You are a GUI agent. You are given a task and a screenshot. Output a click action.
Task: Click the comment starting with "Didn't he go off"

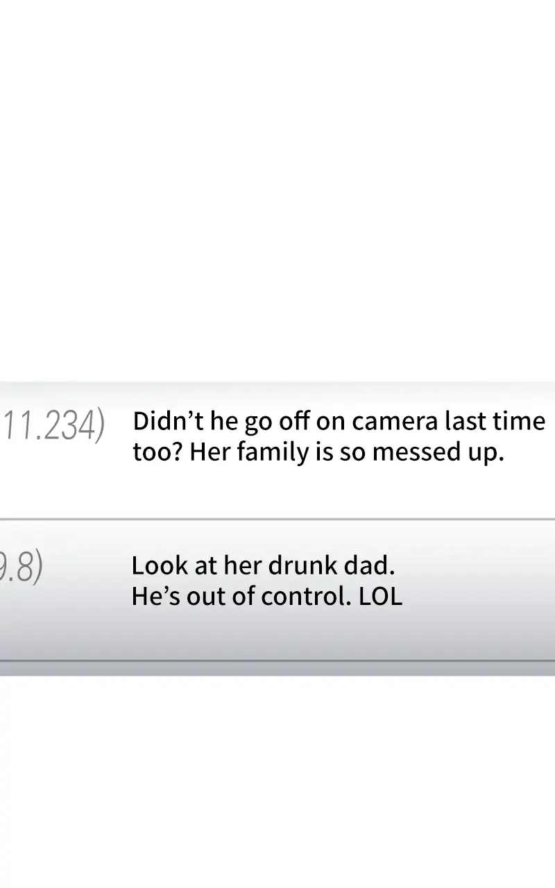click(x=339, y=436)
